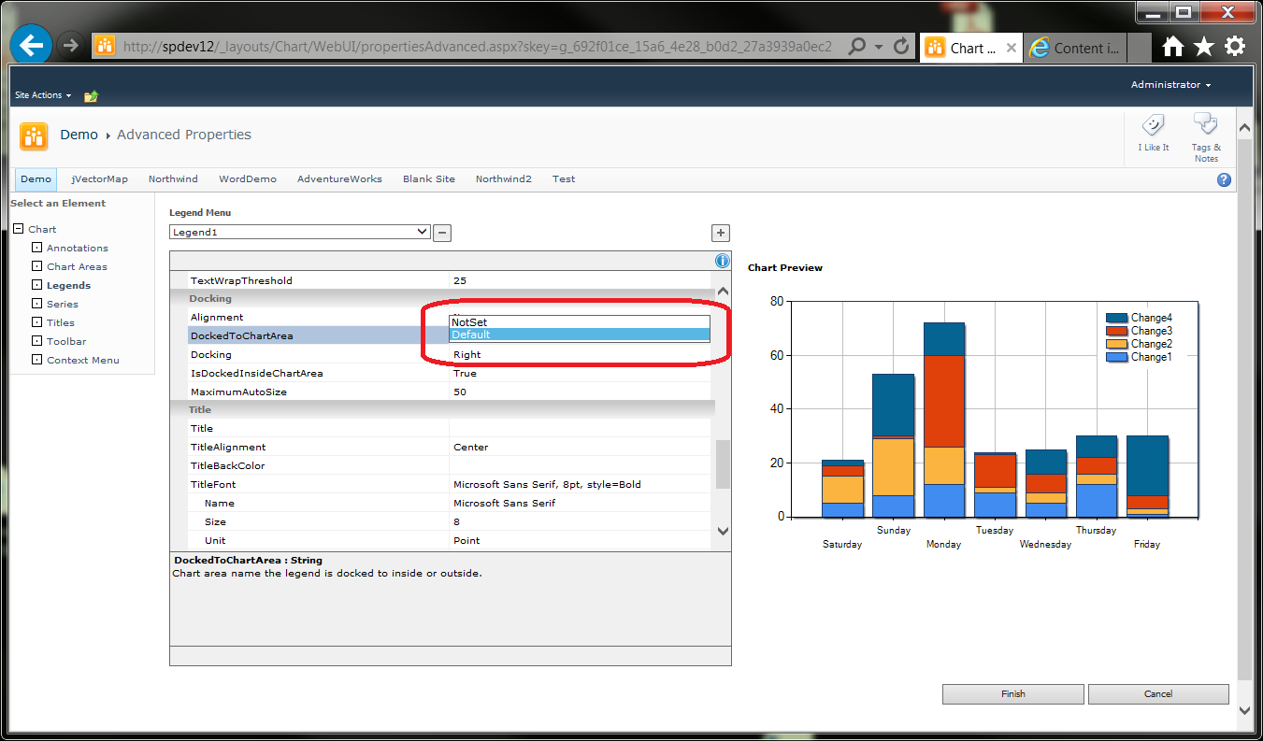Open Administrator user menu

1170,85
